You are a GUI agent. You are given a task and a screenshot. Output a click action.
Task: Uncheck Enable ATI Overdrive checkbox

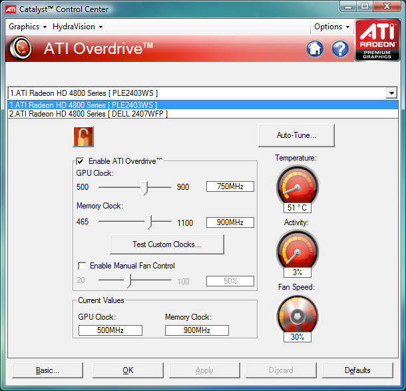click(80, 161)
